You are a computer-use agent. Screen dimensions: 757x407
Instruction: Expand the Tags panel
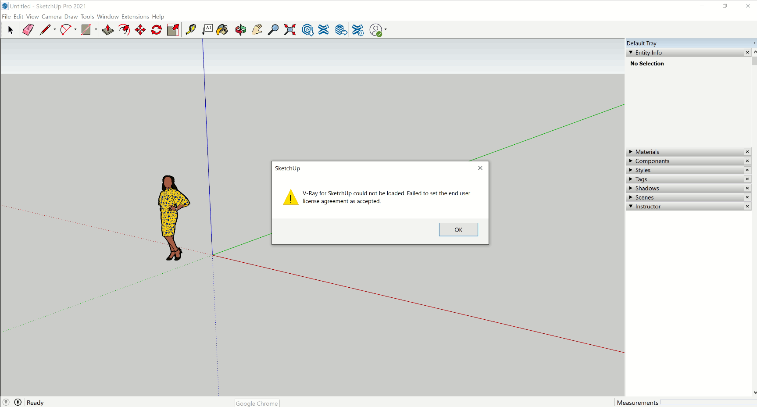(631, 179)
